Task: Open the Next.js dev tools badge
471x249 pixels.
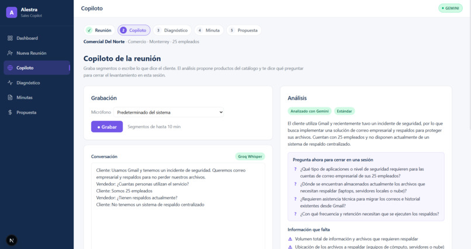Action: pyautogui.click(x=12, y=240)
